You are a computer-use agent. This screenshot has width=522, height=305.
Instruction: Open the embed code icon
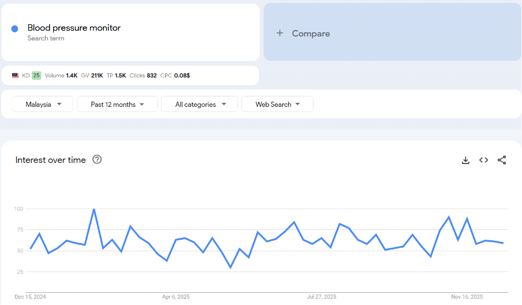point(484,161)
